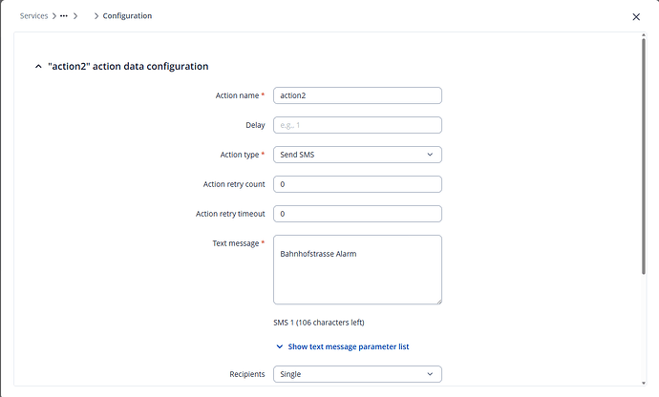Focus the Action name input field
This screenshot has height=397, width=659.
tap(357, 95)
